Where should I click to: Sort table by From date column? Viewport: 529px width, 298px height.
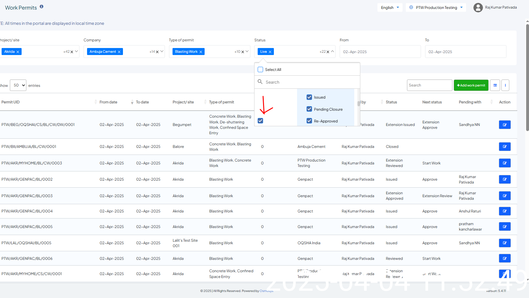click(x=108, y=102)
